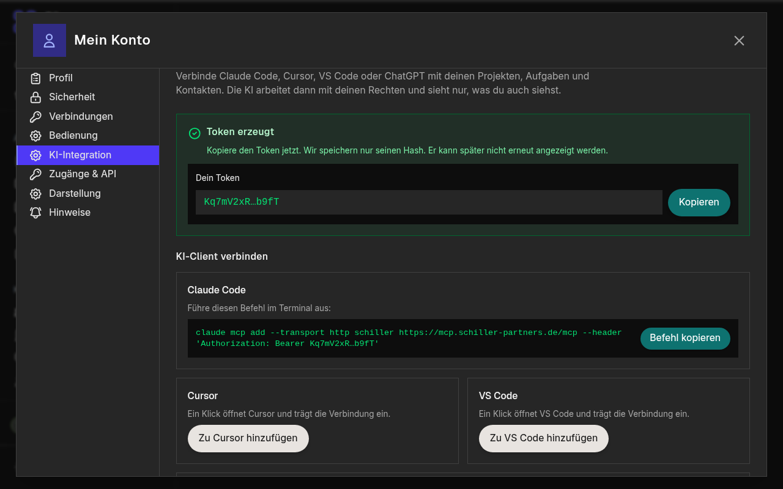Click Zu VS Code hinzufügen
Viewport: 783px width, 489px height.
click(x=543, y=438)
